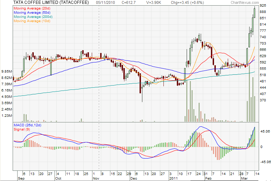Click the 17 day tick label on date axis
This screenshot has width=271, height=181.
click(189, 174)
